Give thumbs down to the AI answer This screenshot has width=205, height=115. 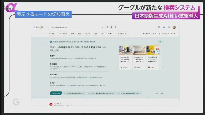click(162, 93)
